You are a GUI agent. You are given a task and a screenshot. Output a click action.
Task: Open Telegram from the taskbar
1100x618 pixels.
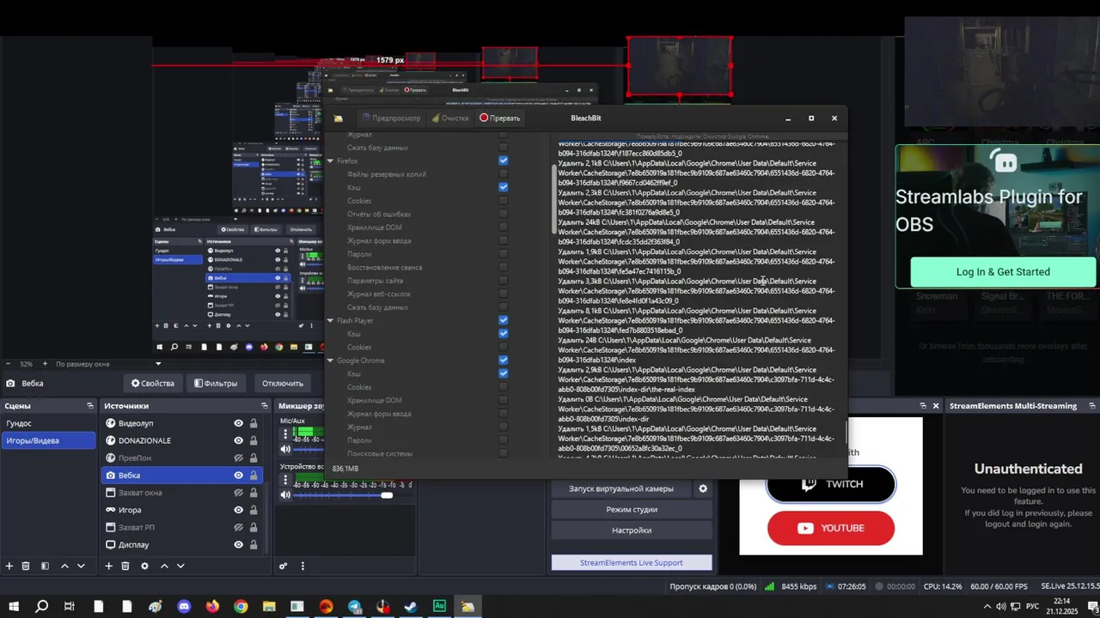[355, 607]
